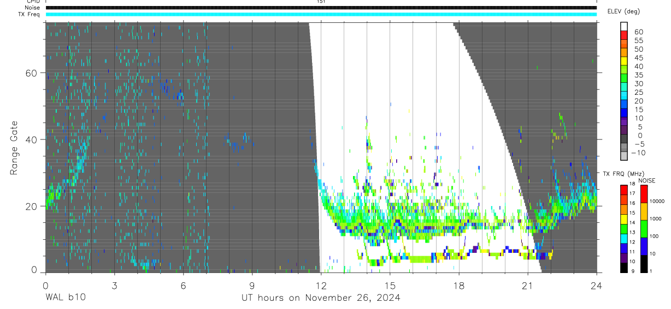Image resolution: width=671 pixels, height=309 pixels.
Task: Click the green segment of NOISE color bar
Action: [x=644, y=229]
